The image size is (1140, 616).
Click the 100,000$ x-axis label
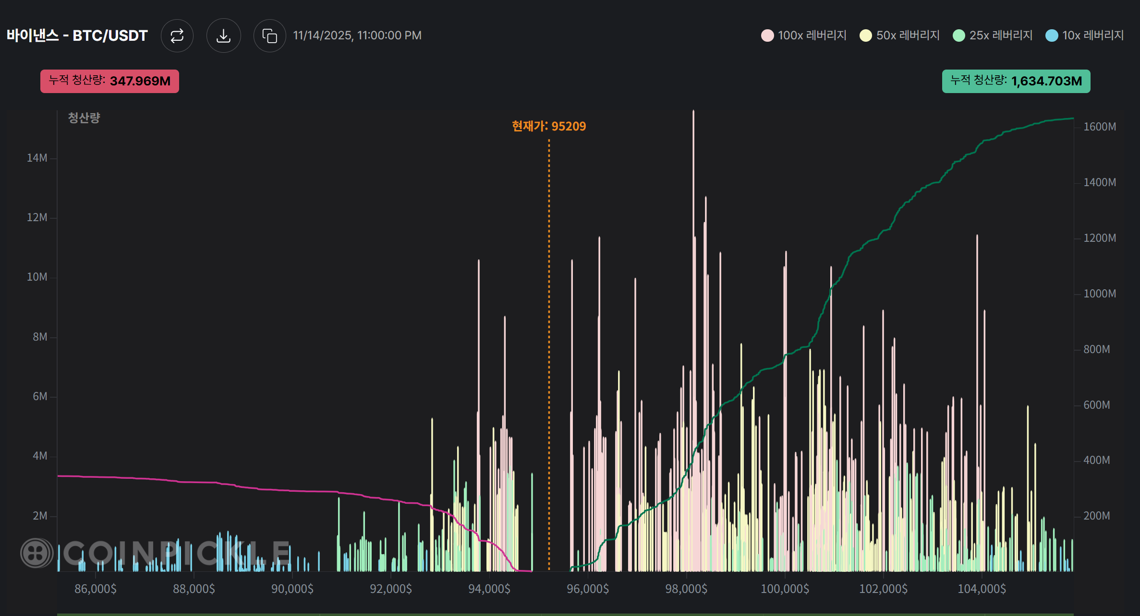(785, 589)
